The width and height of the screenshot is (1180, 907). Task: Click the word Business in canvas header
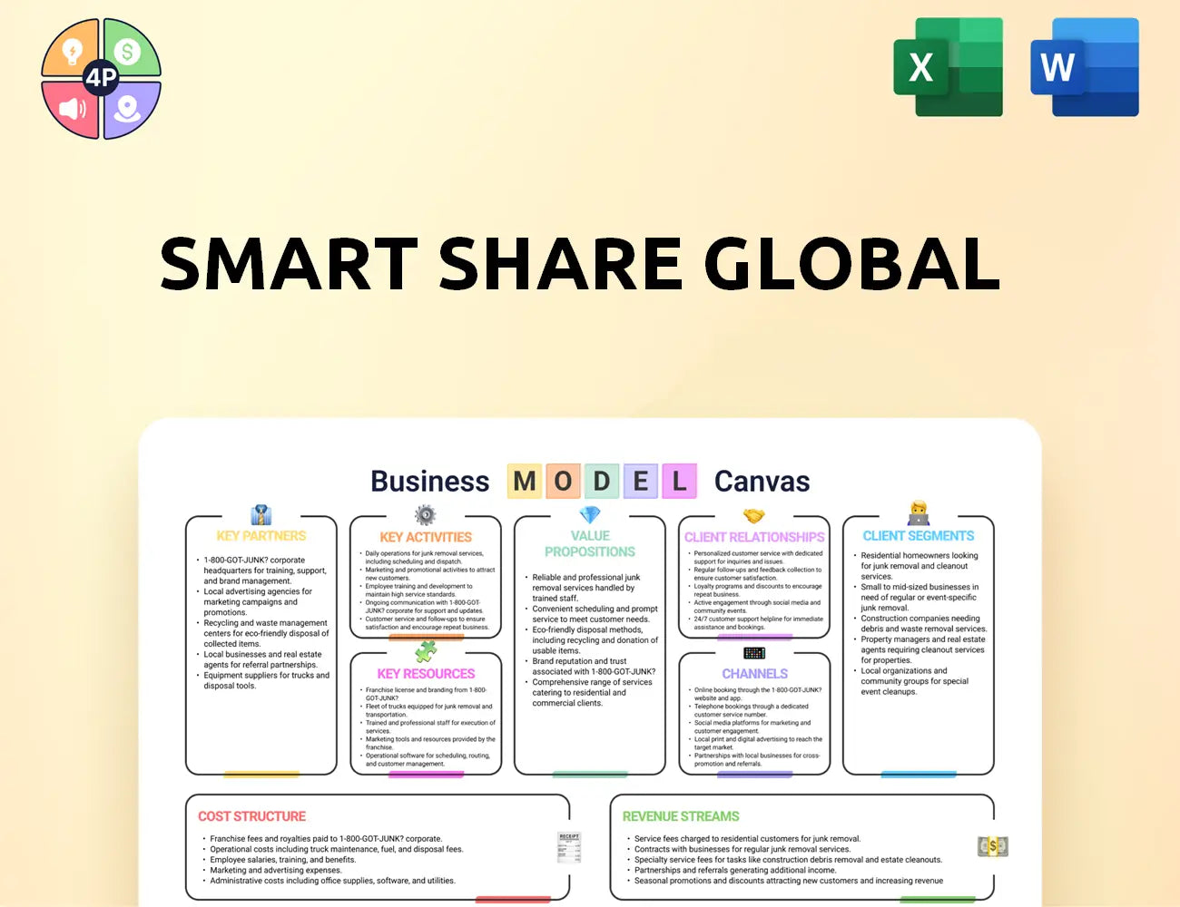pyautogui.click(x=430, y=482)
